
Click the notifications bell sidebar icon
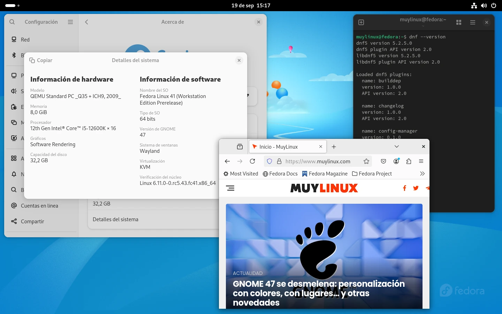click(x=14, y=174)
